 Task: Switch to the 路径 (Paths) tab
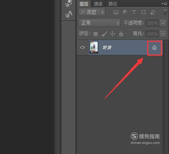pyautogui.click(x=113, y=4)
